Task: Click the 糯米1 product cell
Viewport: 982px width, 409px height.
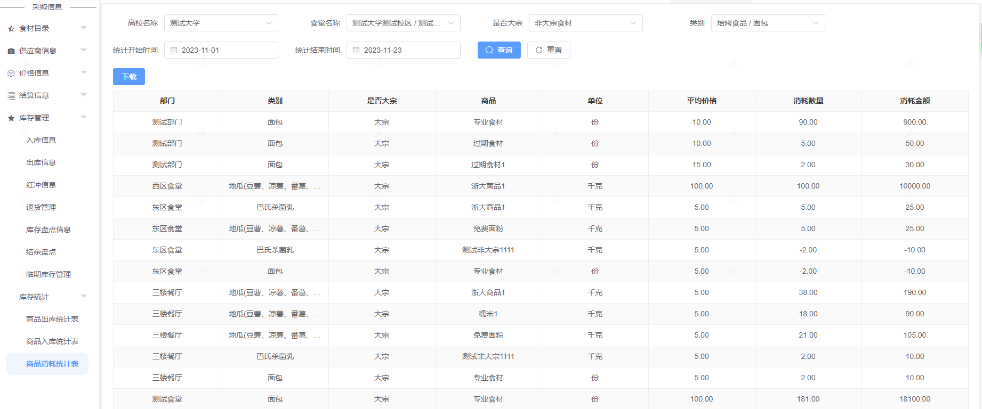Action: (488, 314)
